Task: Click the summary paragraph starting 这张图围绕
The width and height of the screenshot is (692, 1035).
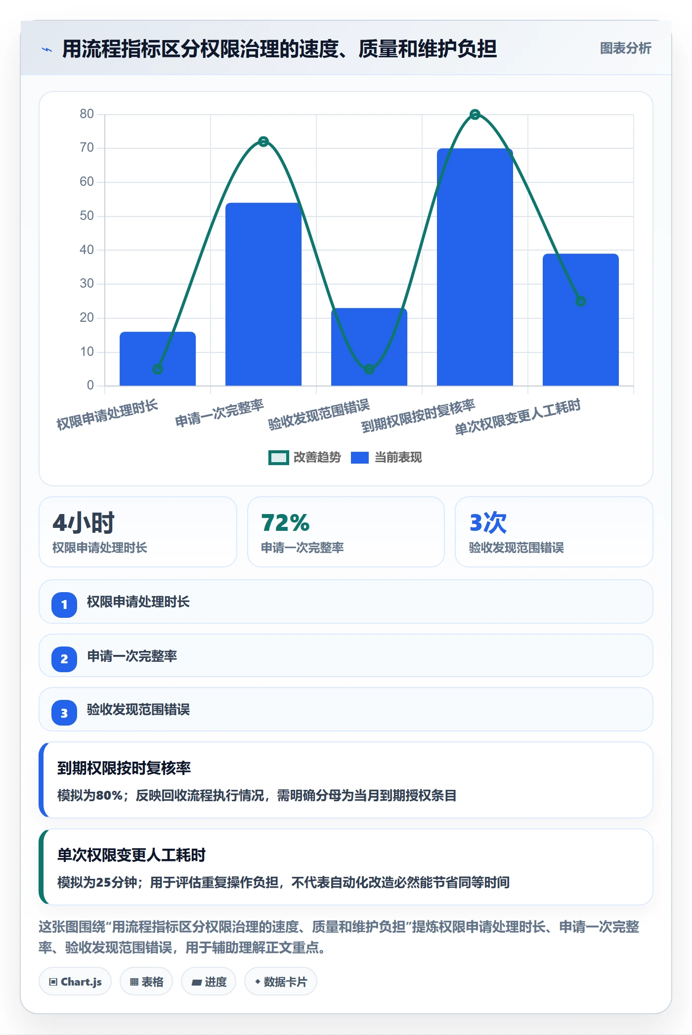Action: coord(339,937)
